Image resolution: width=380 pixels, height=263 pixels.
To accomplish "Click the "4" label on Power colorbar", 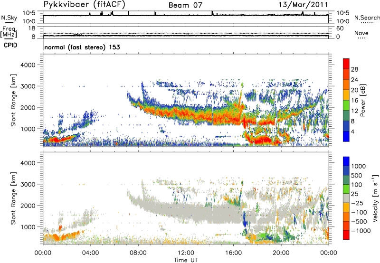I will coord(352,131).
